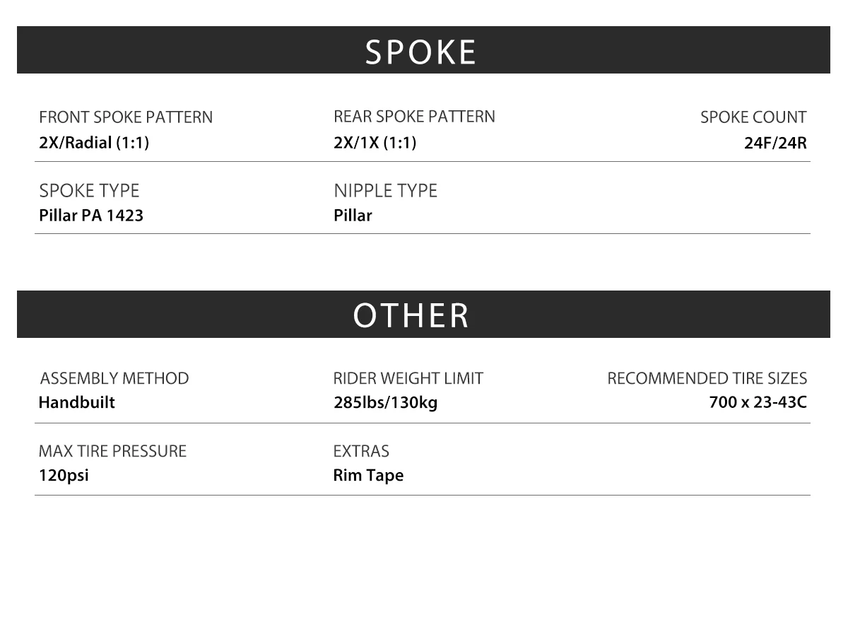Click the 700 x 23-43C value

[758, 403]
